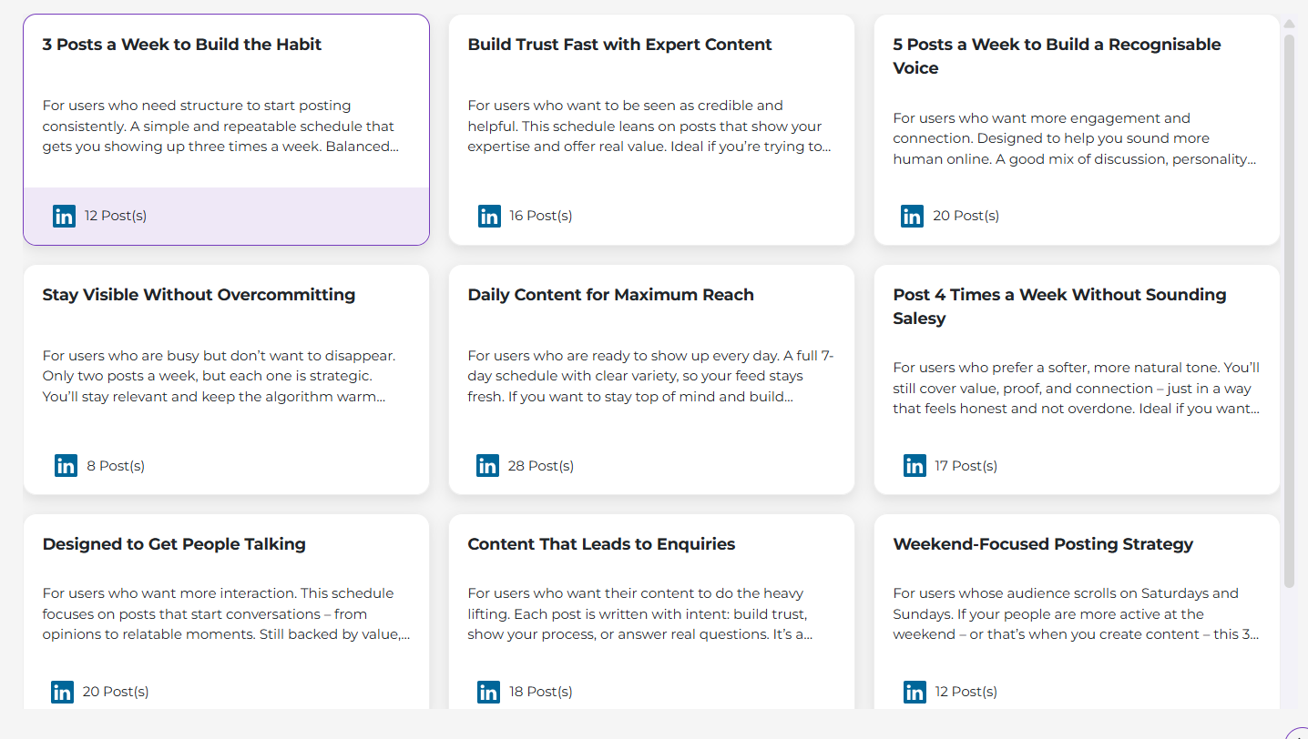This screenshot has width=1308, height=739.
Task: Open Build Trust Fast with Expert Content
Action: (x=651, y=129)
